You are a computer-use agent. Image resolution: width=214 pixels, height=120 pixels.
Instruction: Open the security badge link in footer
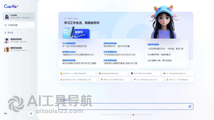click(142, 115)
